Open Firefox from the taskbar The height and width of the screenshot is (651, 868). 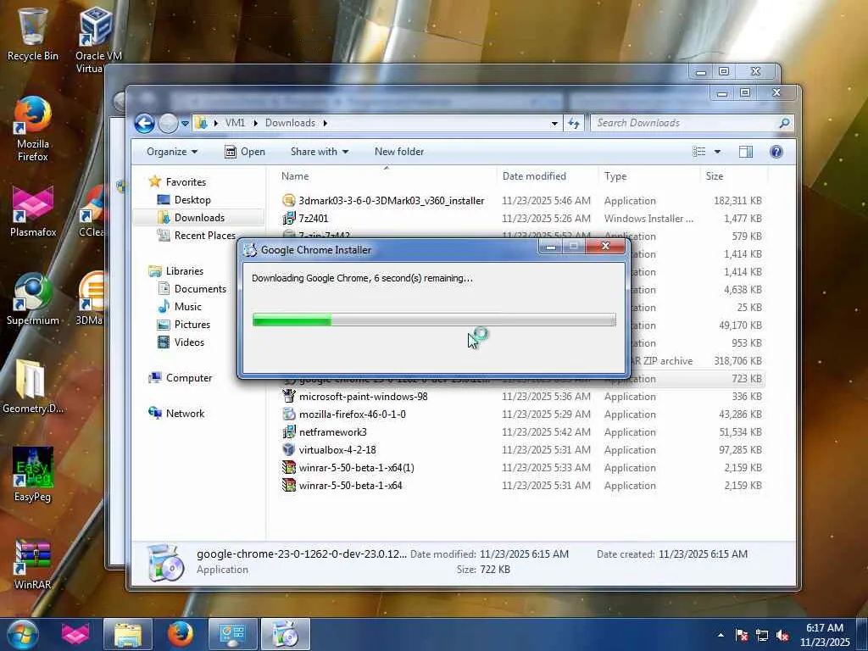181,634
